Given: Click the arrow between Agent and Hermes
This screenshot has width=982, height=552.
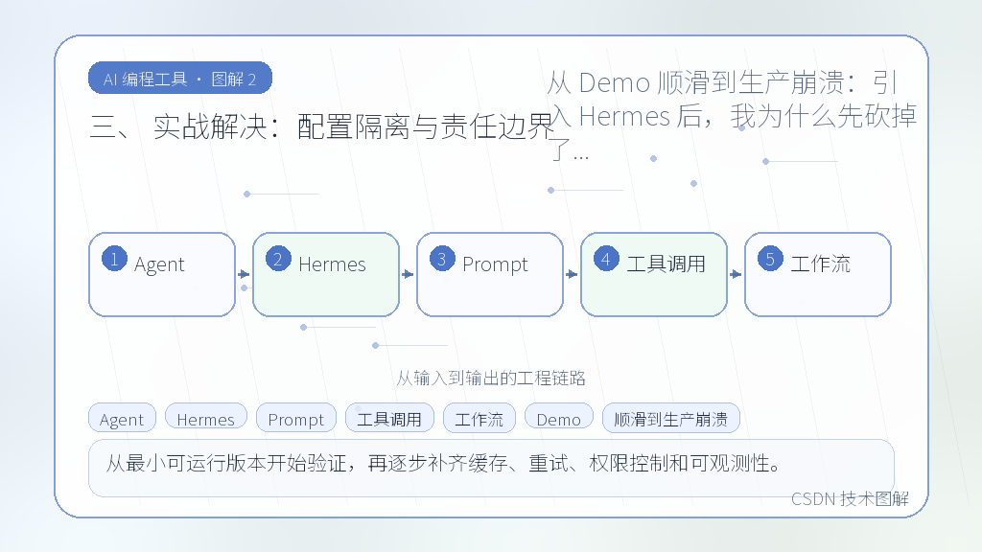Looking at the screenshot, I should pyautogui.click(x=244, y=274).
